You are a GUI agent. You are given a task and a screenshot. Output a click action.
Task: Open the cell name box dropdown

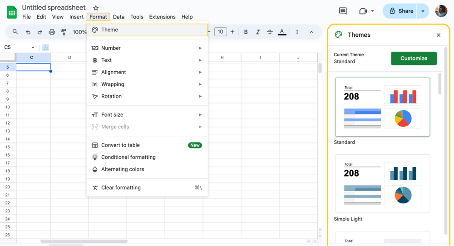[x=33, y=47]
